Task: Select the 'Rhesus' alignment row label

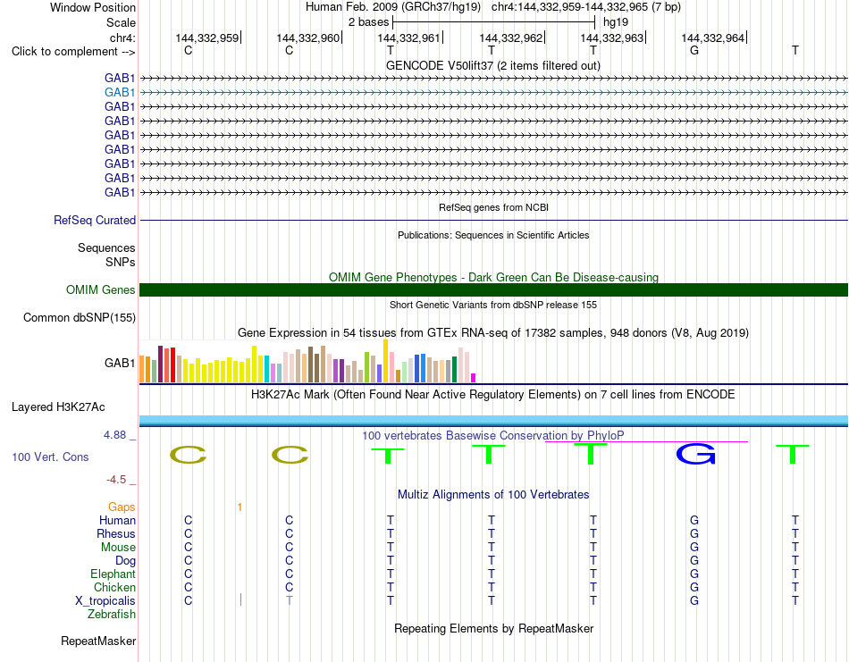Action: click(116, 533)
